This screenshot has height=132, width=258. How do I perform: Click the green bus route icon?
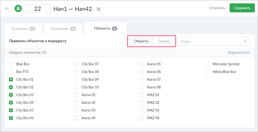[18, 8]
